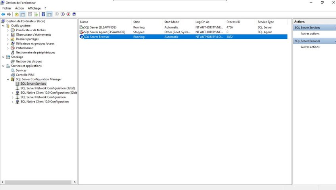Image resolution: width=336 pixels, height=190 pixels.
Task: Collapse the Outils système node
Action: click(3, 26)
